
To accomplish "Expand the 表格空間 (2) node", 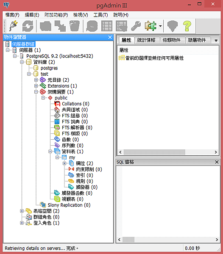I will 22,211.
